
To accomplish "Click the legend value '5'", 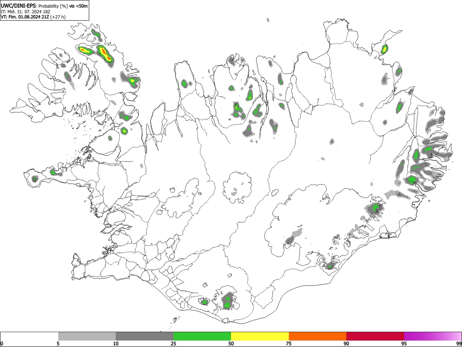I will (58, 343).
